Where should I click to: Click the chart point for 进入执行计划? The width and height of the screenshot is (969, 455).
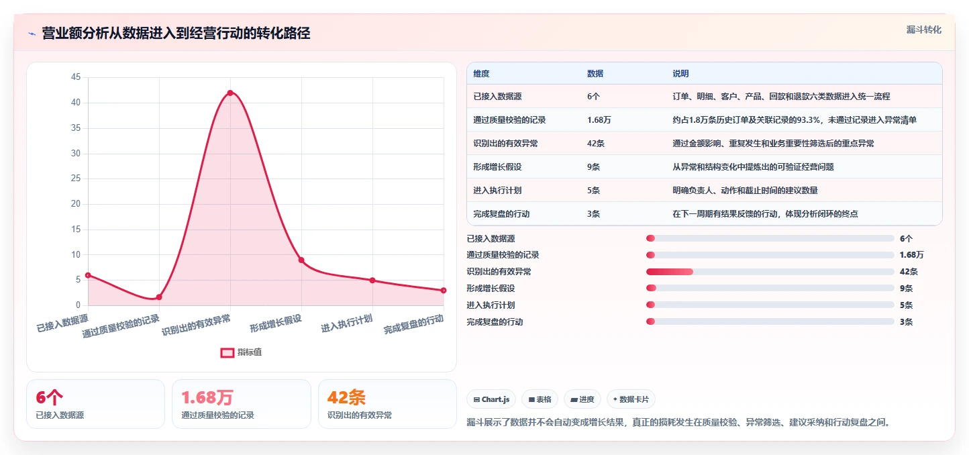click(x=372, y=280)
